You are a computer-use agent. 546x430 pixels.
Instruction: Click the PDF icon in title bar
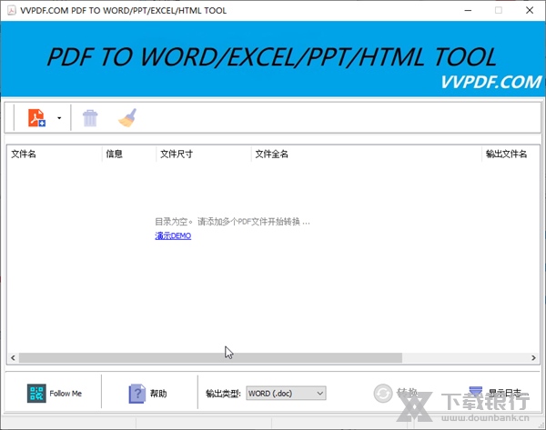[x=12, y=10]
